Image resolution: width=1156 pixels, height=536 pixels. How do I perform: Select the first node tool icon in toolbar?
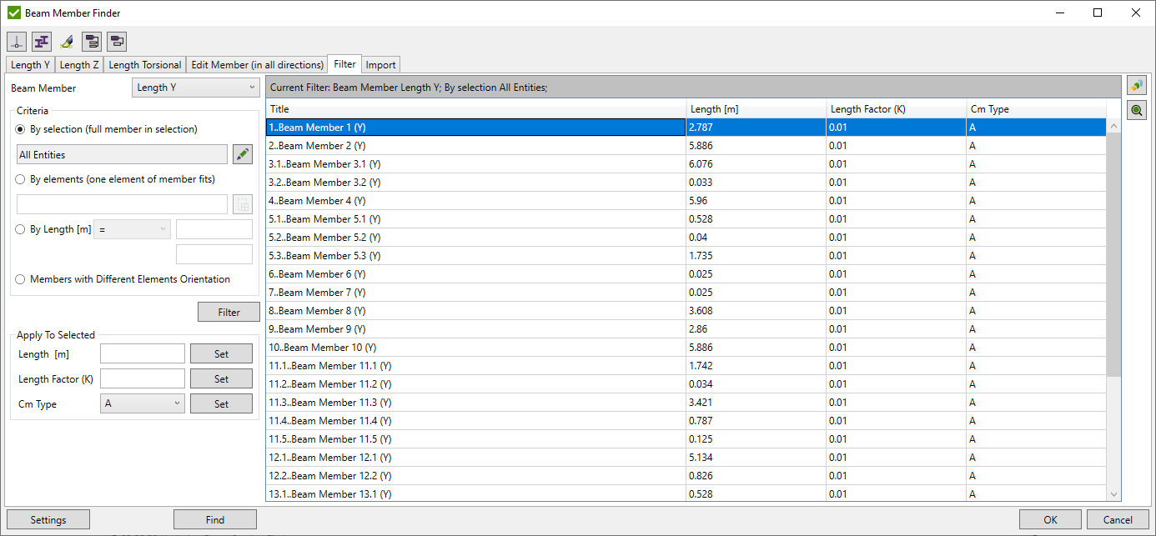[x=17, y=41]
